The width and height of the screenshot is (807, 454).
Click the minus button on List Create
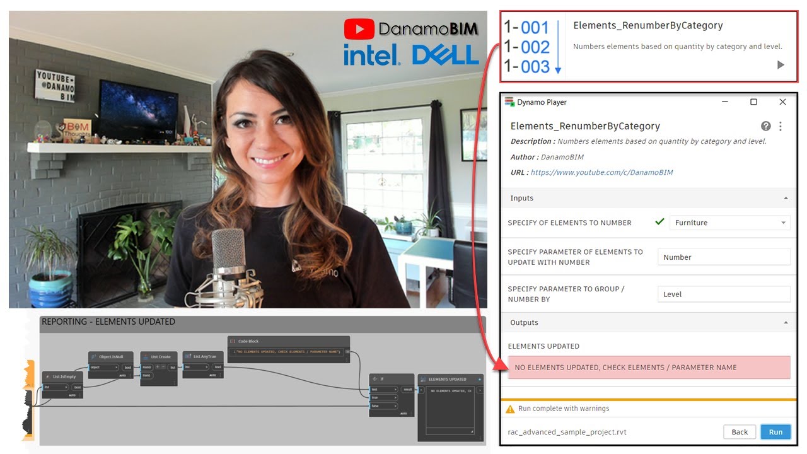163,366
